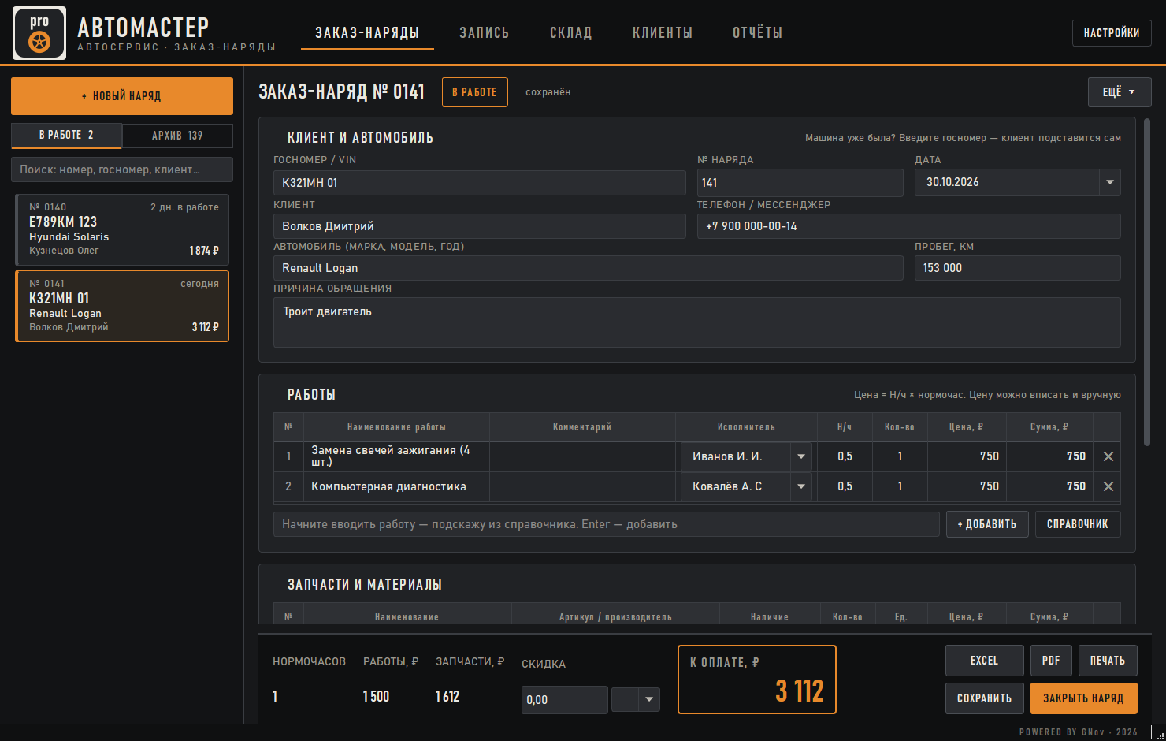Close the order via Закрыть наряд

click(x=1084, y=698)
